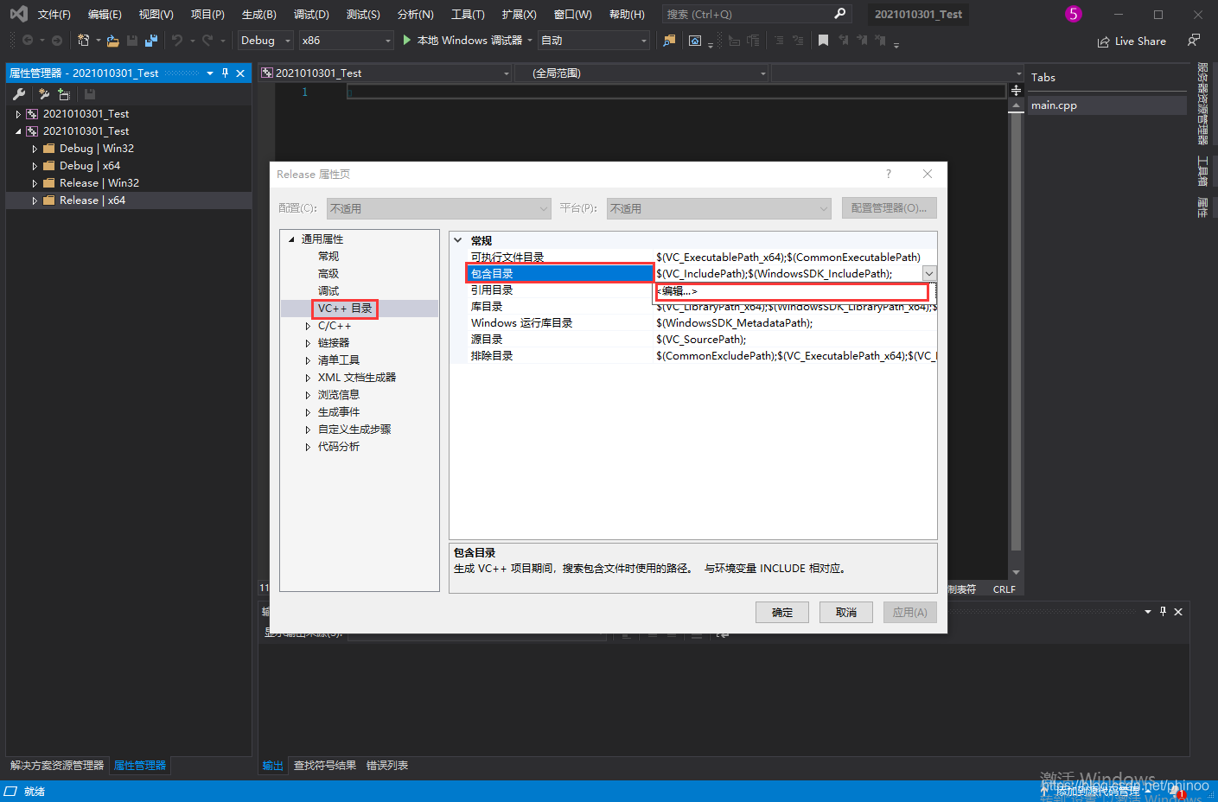The image size is (1218, 802).
Task: Open the solution configuration Debug dropdown
Action: (x=265, y=41)
